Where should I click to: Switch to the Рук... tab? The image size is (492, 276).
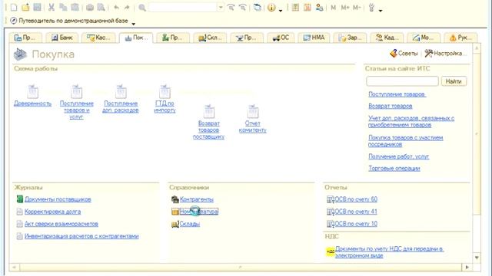coord(460,38)
